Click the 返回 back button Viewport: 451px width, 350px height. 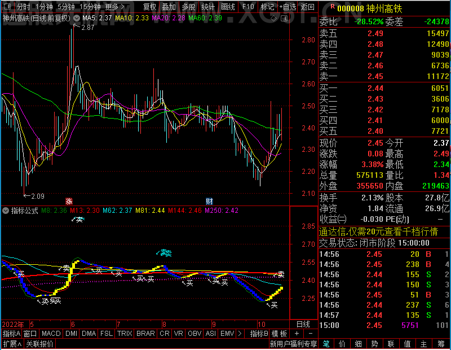click(x=307, y=7)
